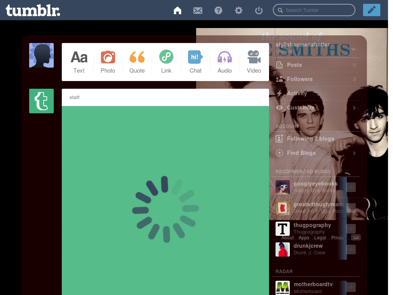Open Posts in the sidebar
393x295 pixels.
(316, 65)
